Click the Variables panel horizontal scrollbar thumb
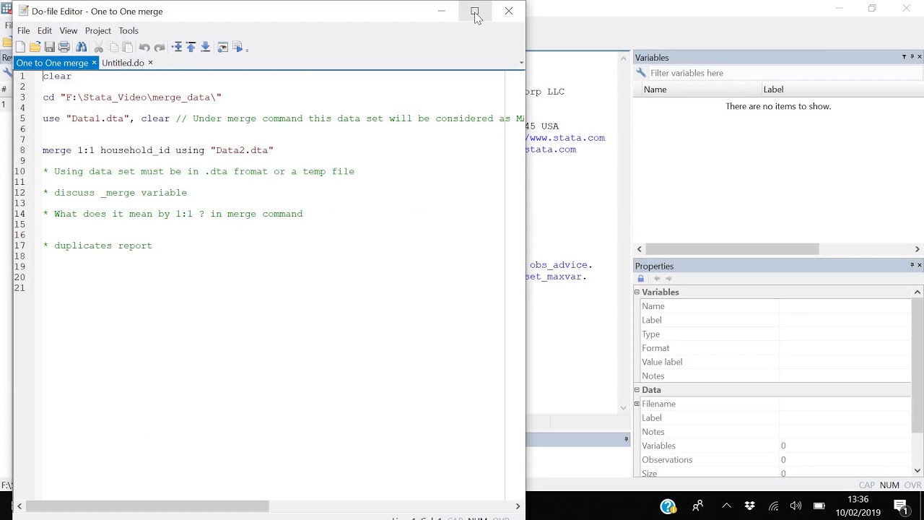 [732, 249]
